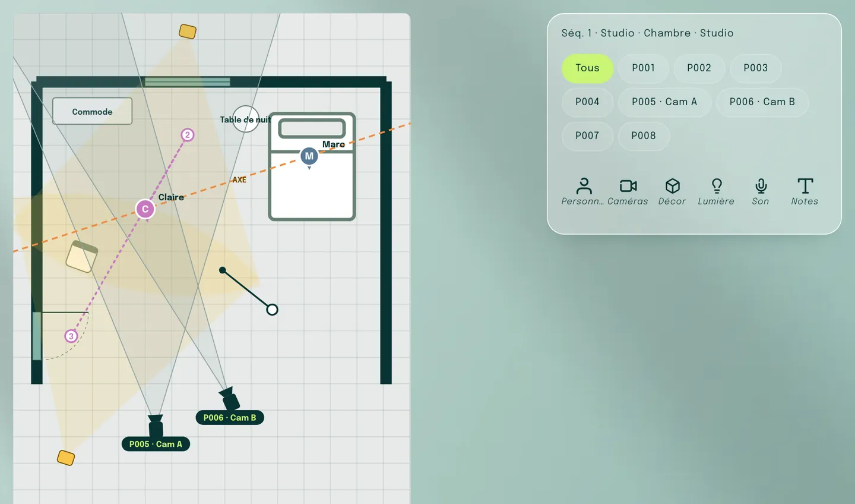Select the Table de nuit round table
This screenshot has height=504, width=855.
(x=246, y=119)
